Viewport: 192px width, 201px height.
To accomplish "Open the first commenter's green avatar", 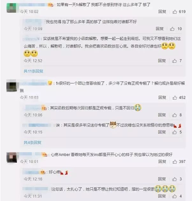I will pos(11,8).
